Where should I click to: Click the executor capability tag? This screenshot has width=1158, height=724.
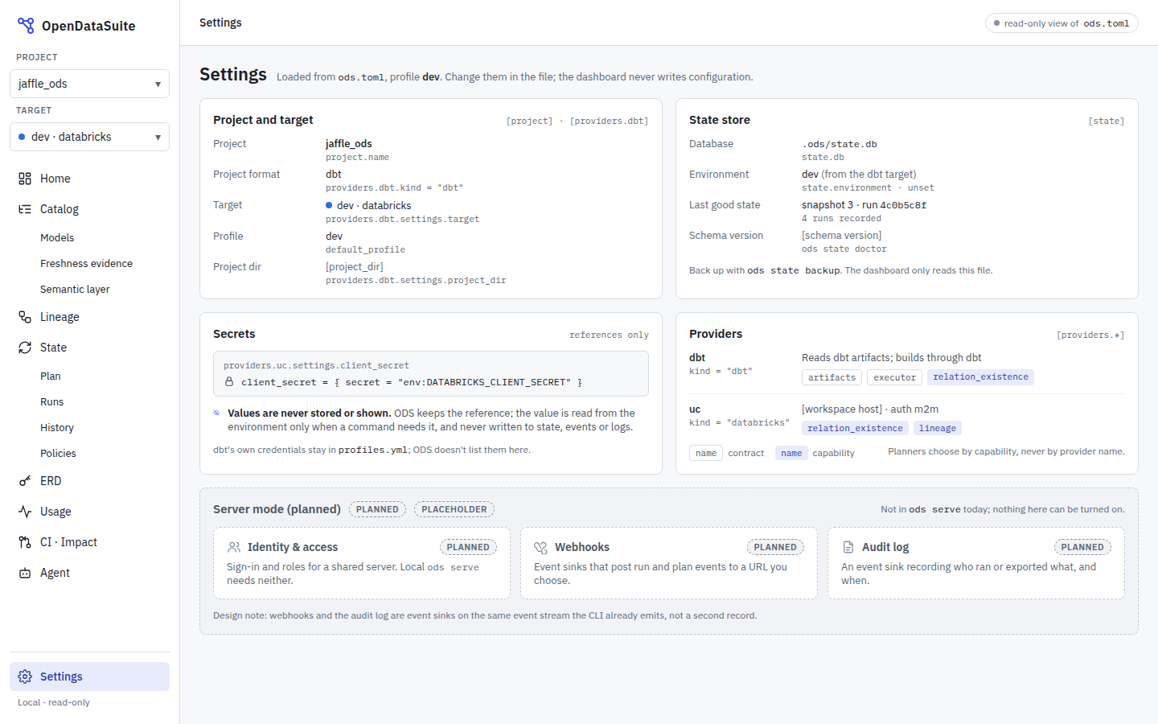pyautogui.click(x=894, y=377)
